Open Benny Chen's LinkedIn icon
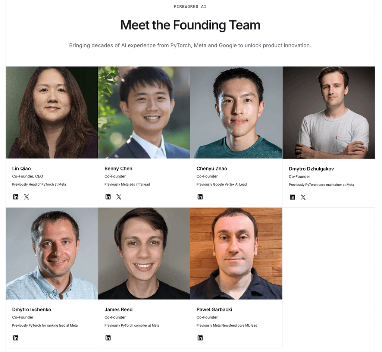This screenshot has width=382, height=352. pyautogui.click(x=108, y=197)
